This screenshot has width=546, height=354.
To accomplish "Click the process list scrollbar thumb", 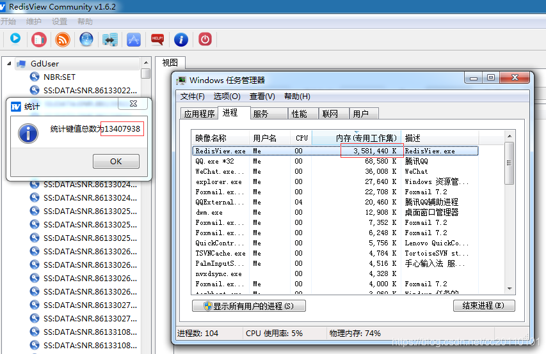I will (510, 163).
